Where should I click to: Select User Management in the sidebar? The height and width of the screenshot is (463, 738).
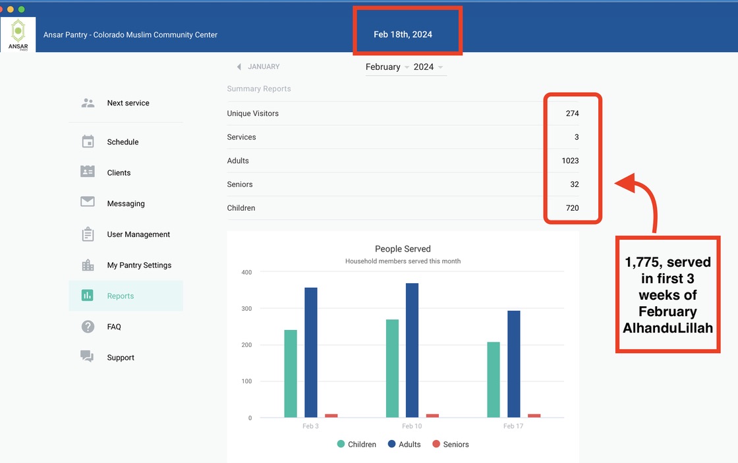(138, 234)
